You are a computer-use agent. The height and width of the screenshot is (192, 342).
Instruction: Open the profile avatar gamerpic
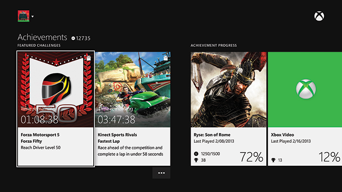[23, 16]
